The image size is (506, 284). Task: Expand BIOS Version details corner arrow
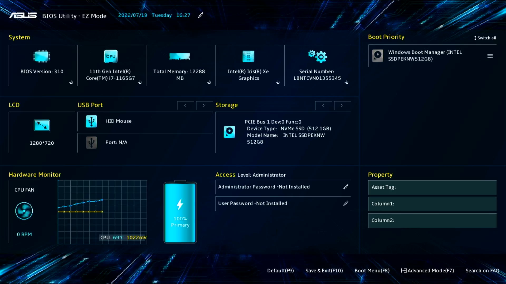coord(71,82)
